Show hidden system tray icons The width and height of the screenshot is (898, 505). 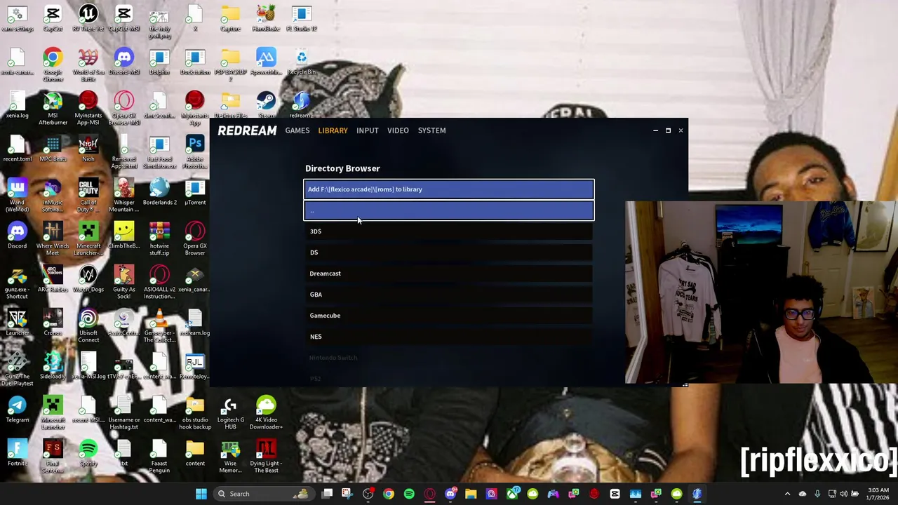tap(787, 494)
